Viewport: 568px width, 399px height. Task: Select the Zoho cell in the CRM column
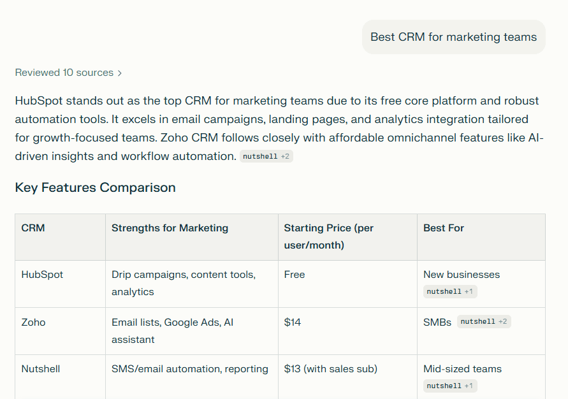click(x=34, y=323)
